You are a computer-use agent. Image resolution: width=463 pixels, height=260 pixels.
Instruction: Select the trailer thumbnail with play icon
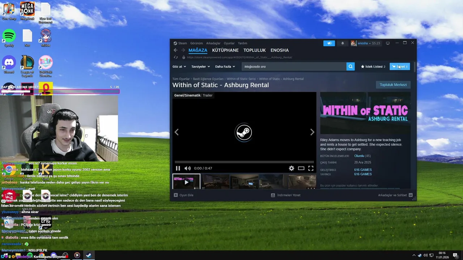pos(186,182)
